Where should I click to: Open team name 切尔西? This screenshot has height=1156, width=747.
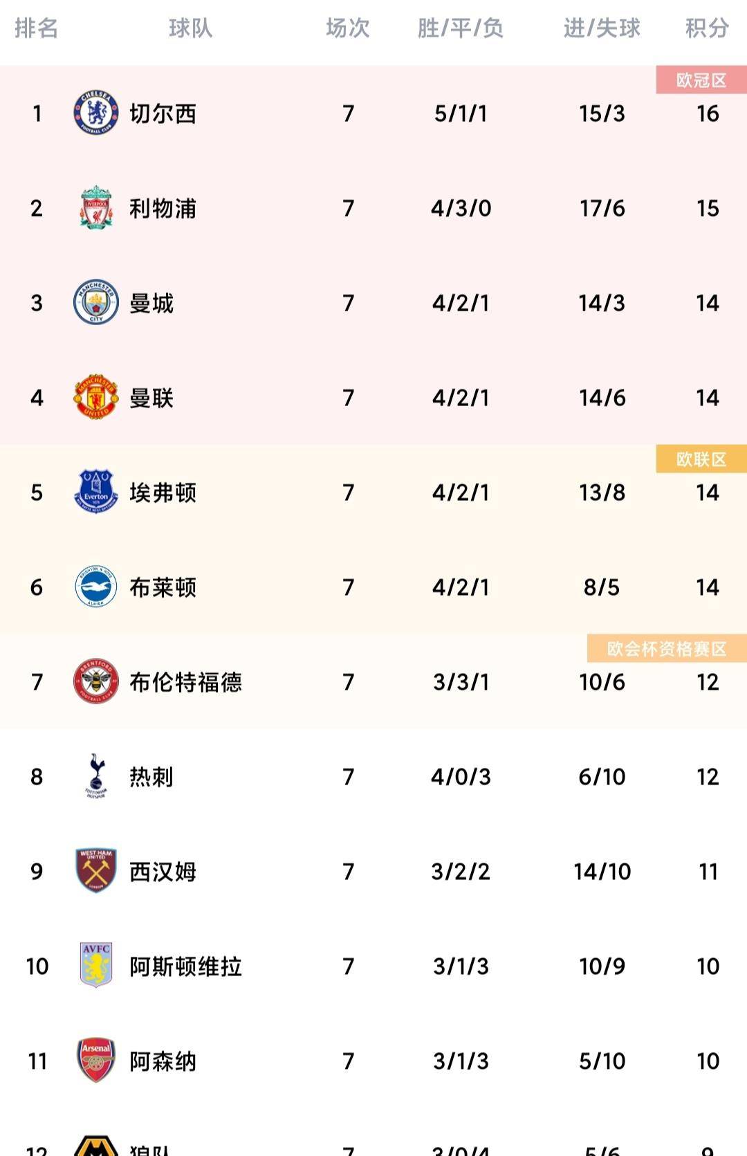[163, 113]
